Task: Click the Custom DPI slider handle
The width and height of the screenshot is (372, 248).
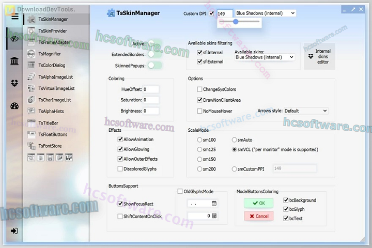Action: (236, 22)
